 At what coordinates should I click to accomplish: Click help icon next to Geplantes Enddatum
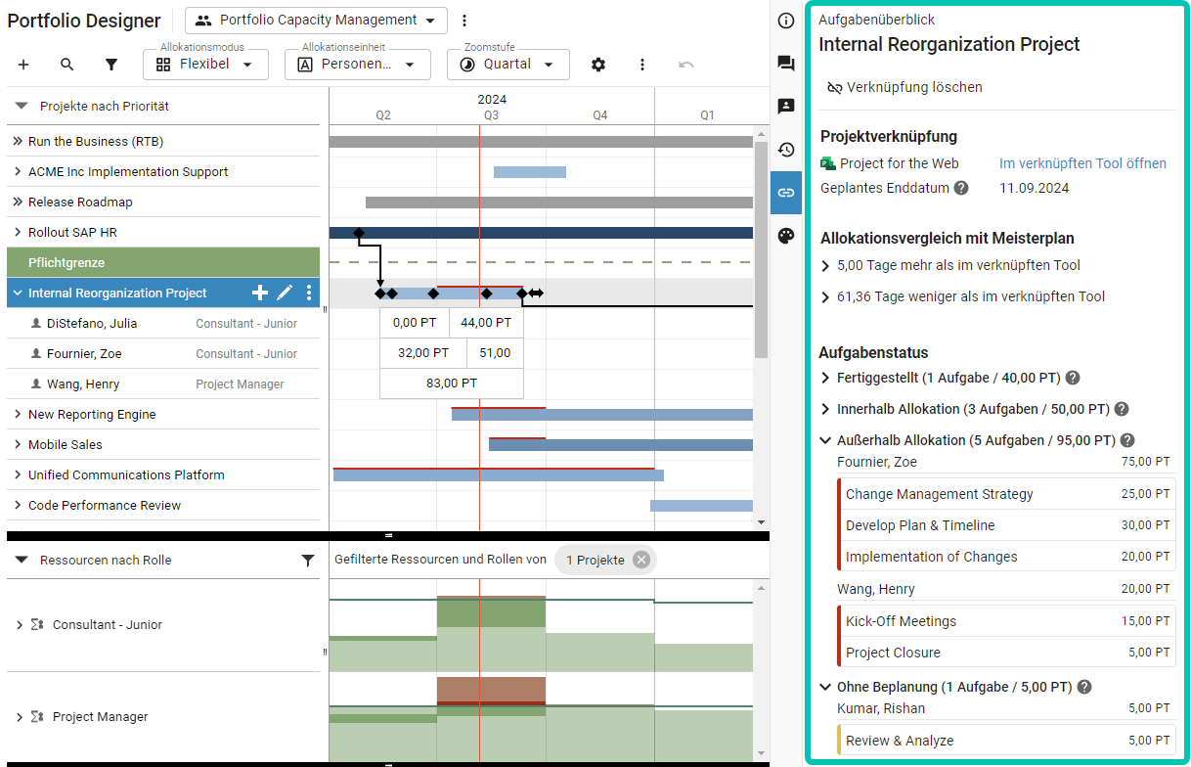coord(961,188)
